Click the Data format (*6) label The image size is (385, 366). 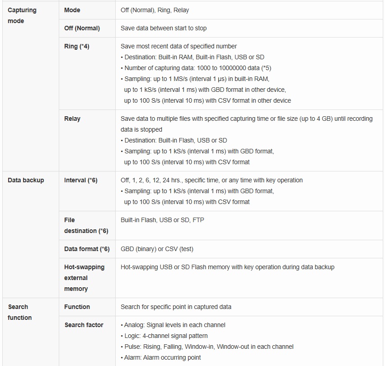[x=87, y=249]
